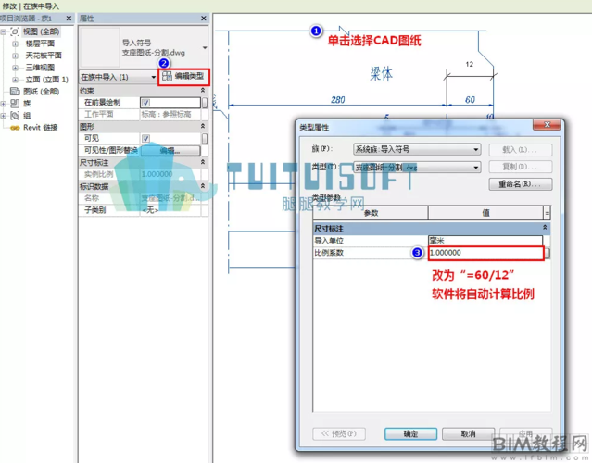Click the Revit 链接 link icon
The height and width of the screenshot is (463, 592).
15,128
